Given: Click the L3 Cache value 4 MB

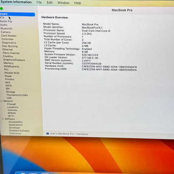Looking at the screenshot, I should click(85, 46).
